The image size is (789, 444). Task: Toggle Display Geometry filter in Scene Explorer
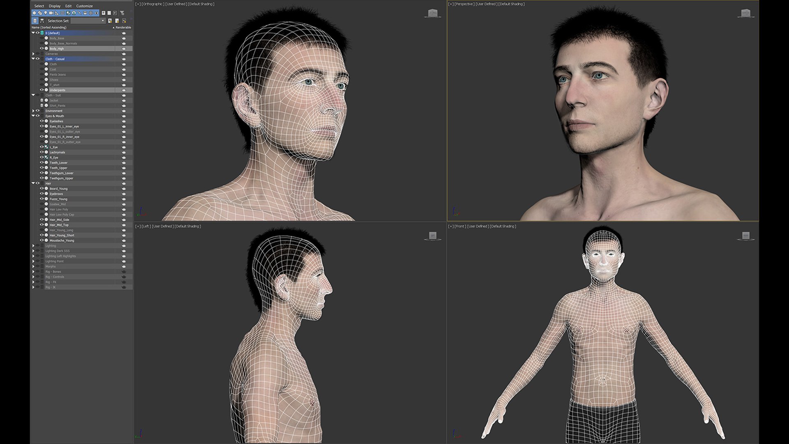34,13
